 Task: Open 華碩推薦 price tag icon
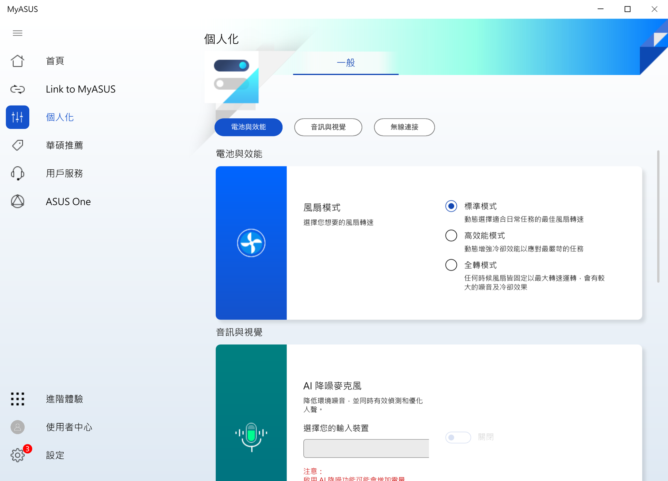[x=18, y=145]
